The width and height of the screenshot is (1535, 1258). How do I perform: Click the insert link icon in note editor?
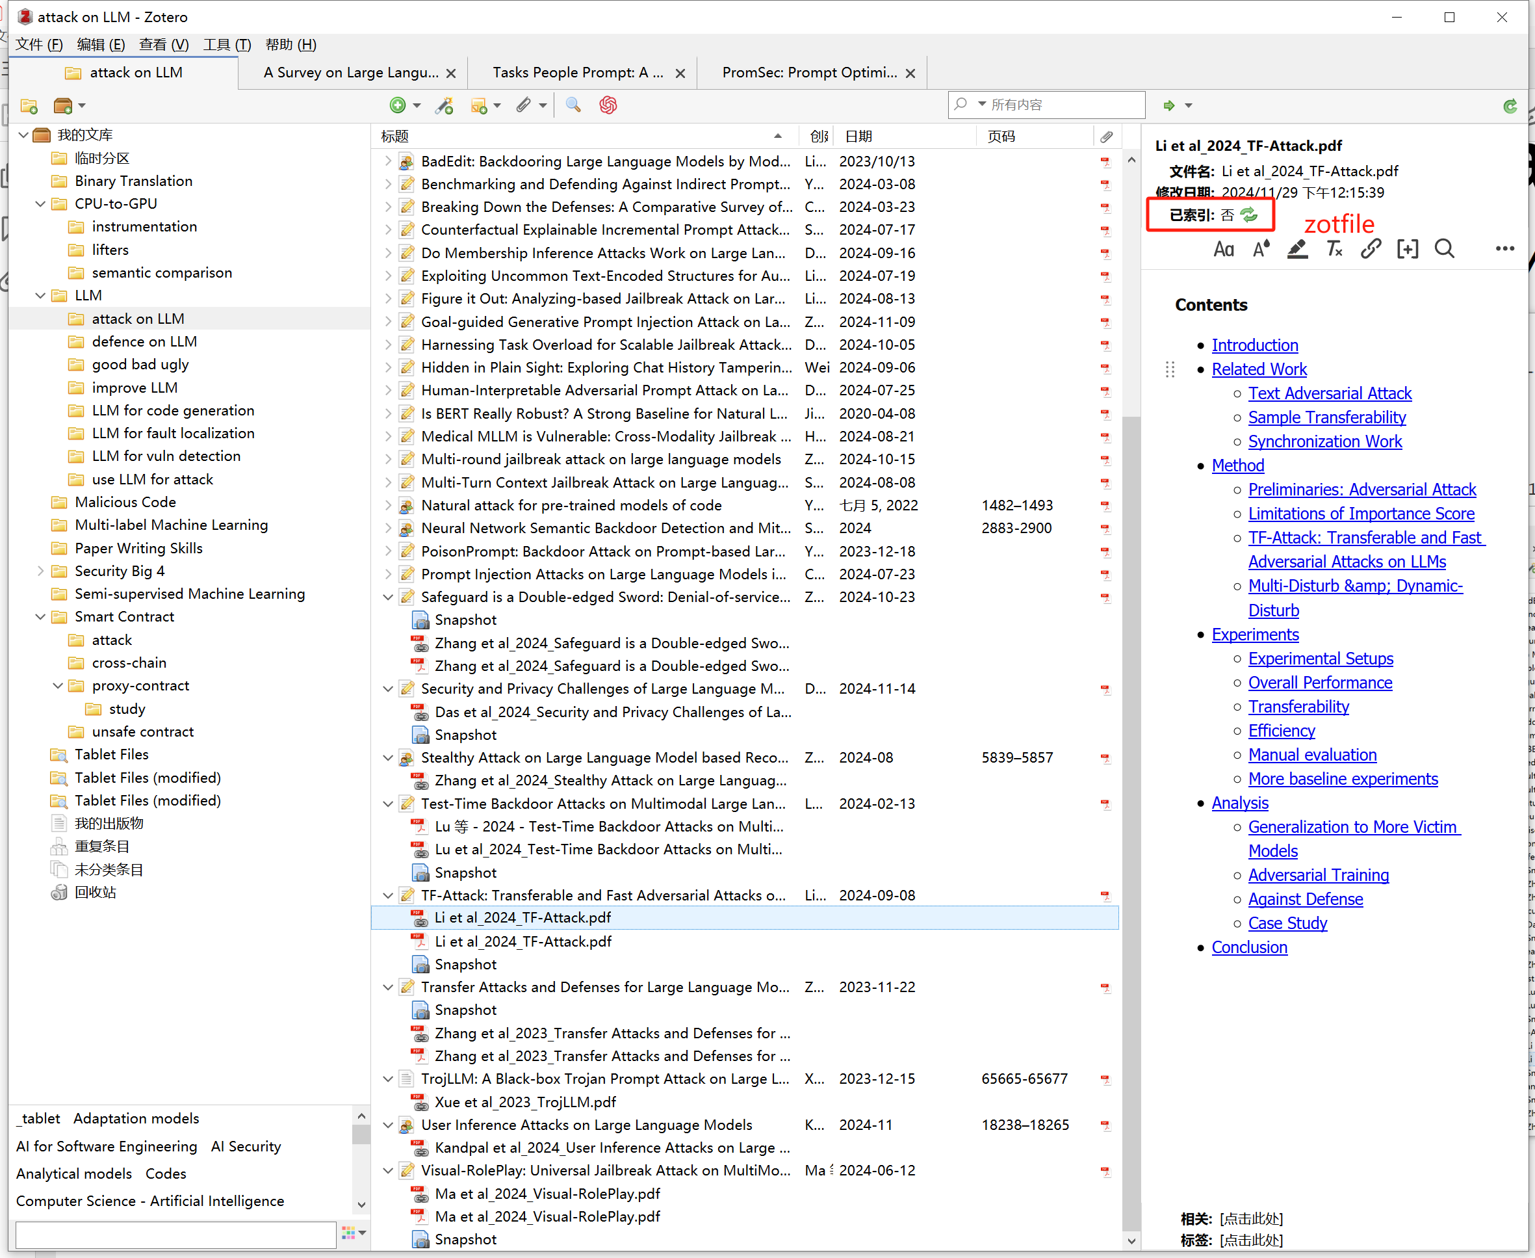pos(1371,249)
